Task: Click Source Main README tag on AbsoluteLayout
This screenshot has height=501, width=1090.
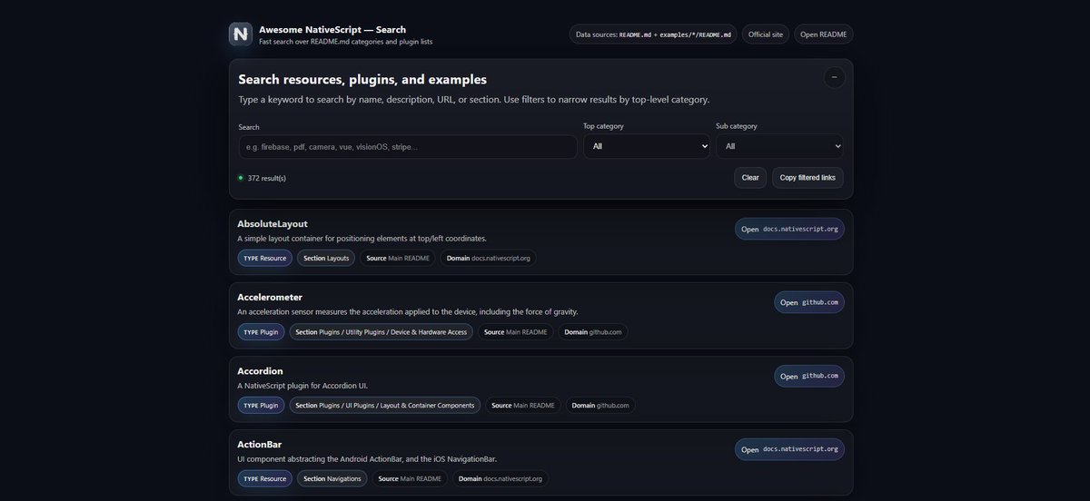Action: 398,258
